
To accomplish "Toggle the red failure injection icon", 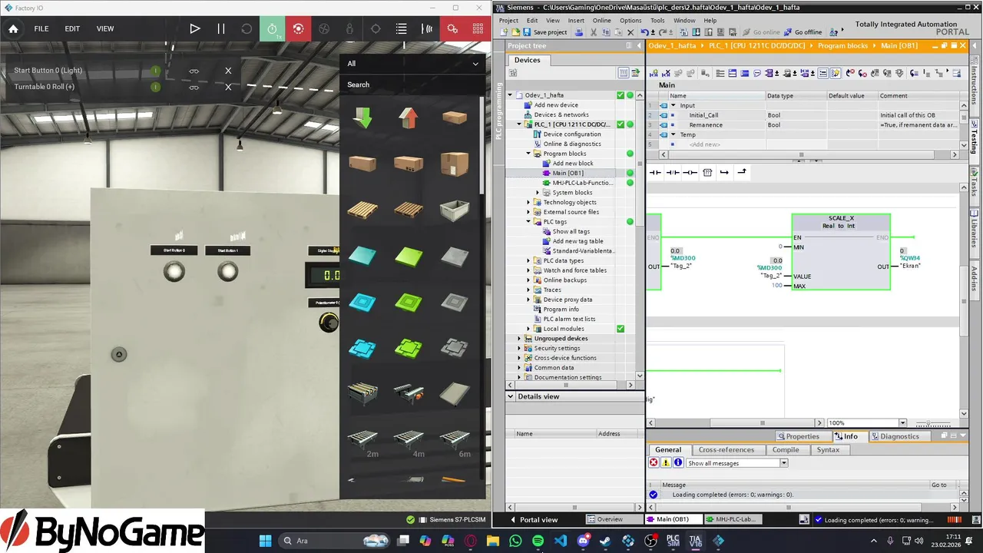I will tap(298, 28).
